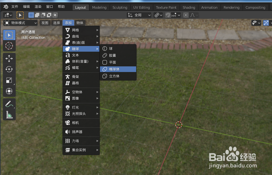The image size is (272, 175).
Task: Add a 相机 camera object
Action: pyautogui.click(x=81, y=123)
